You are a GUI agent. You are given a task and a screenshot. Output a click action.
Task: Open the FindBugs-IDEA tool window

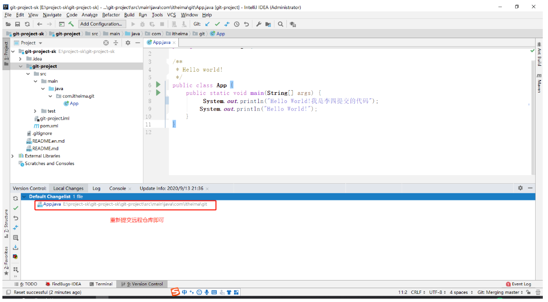point(63,284)
